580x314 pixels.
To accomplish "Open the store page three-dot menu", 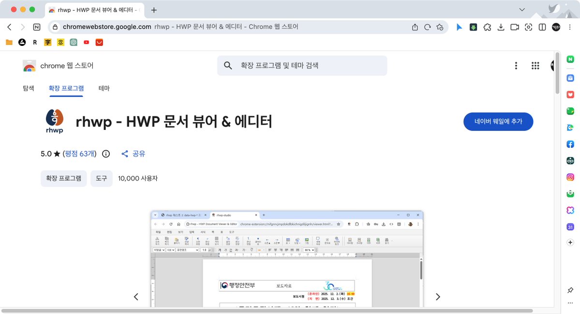I will click(516, 65).
